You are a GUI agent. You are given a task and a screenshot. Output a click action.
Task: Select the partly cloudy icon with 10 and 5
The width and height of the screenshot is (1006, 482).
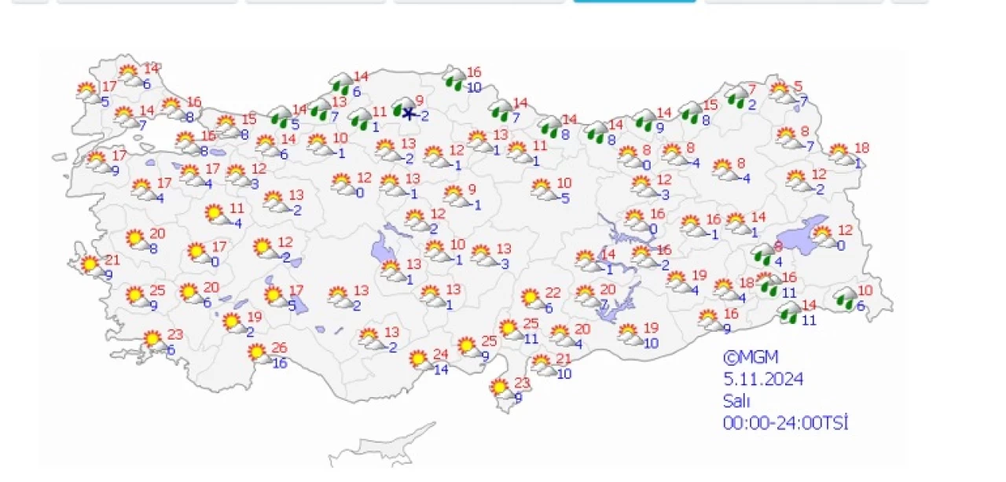point(542,189)
